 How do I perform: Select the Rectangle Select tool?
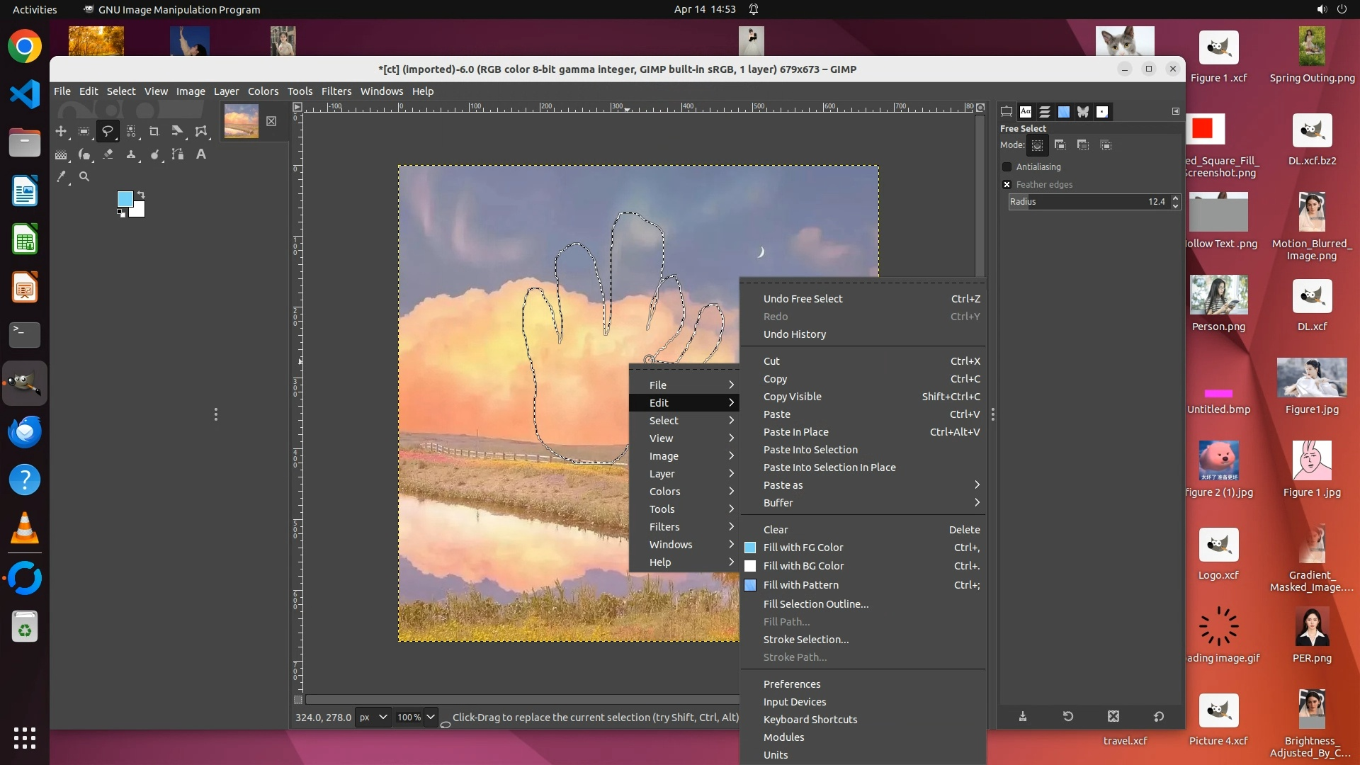(84, 131)
